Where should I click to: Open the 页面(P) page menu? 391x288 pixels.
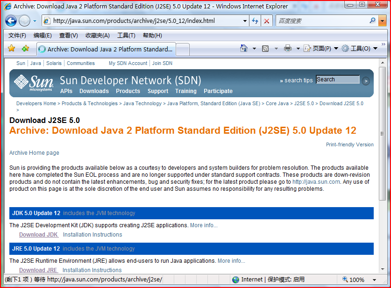tap(321, 49)
